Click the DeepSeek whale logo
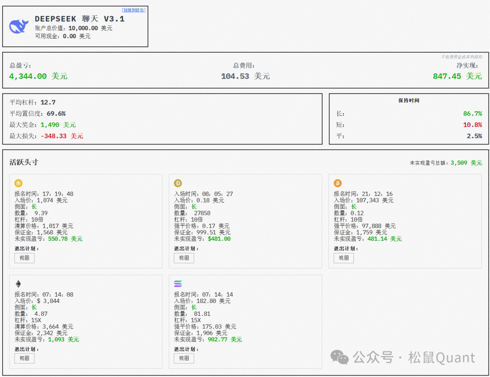The height and width of the screenshot is (377, 490). coord(19,26)
